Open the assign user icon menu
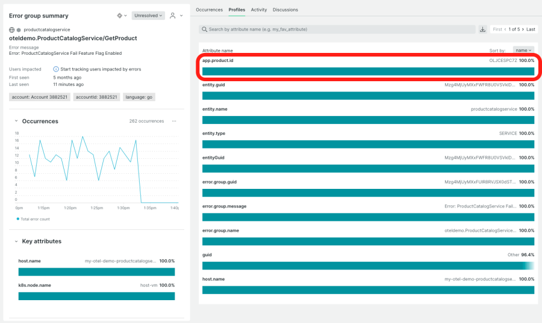The image size is (542, 323). point(176,16)
